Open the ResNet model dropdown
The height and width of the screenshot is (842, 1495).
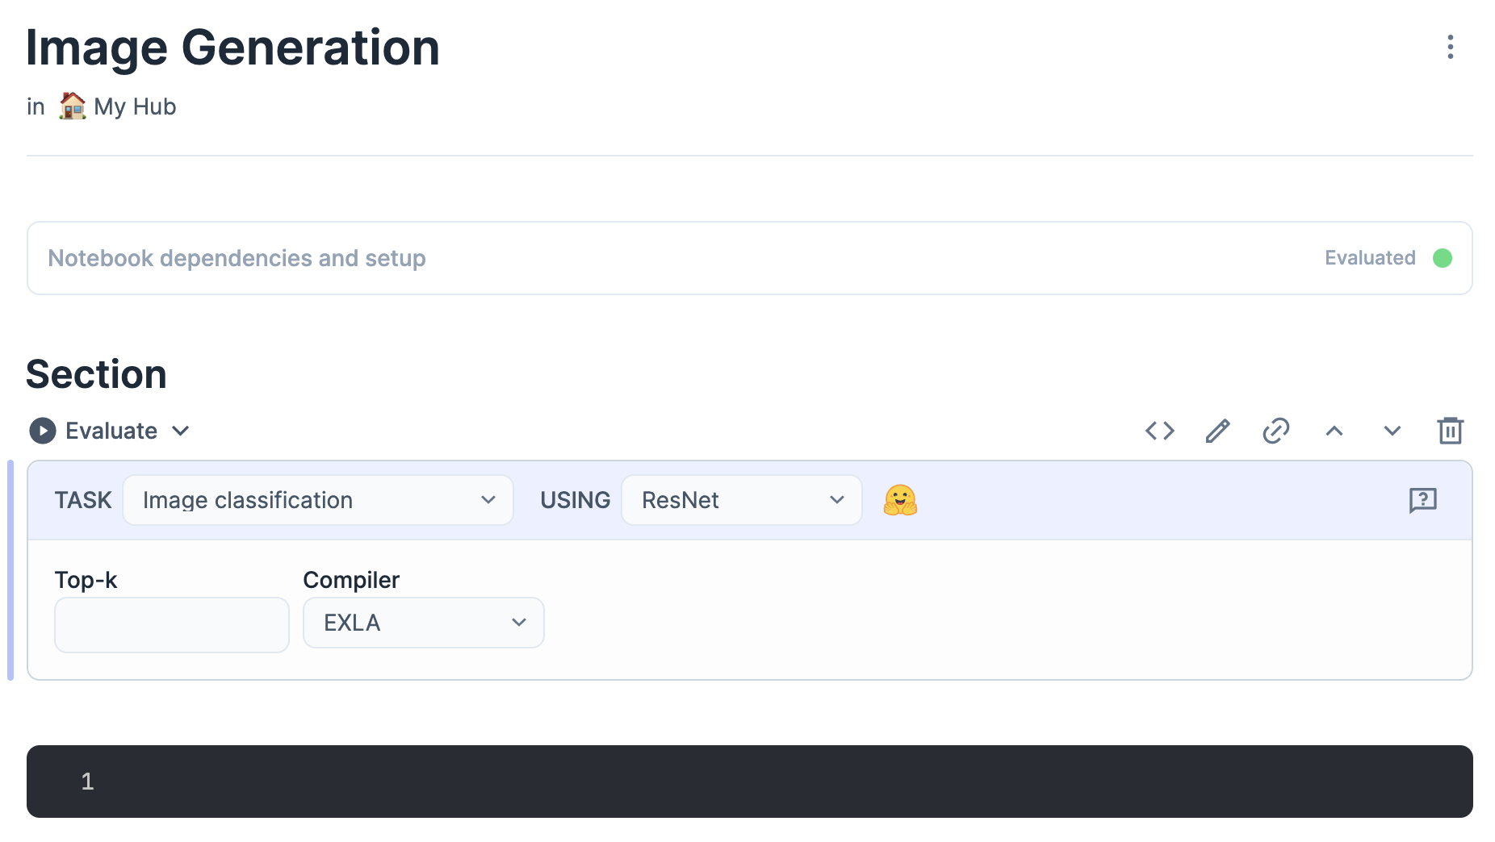click(x=741, y=500)
